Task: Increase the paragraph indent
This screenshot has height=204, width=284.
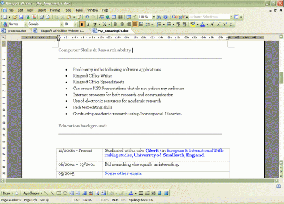Action: coord(185,24)
